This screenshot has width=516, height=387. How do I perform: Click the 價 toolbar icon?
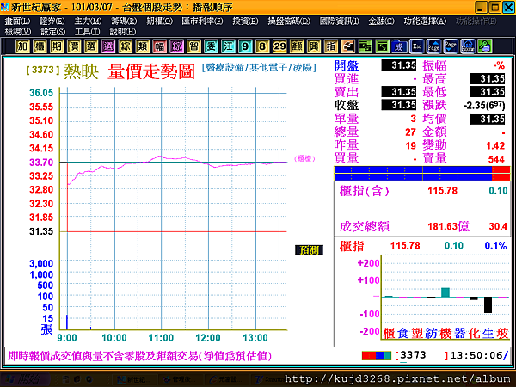tap(74, 46)
